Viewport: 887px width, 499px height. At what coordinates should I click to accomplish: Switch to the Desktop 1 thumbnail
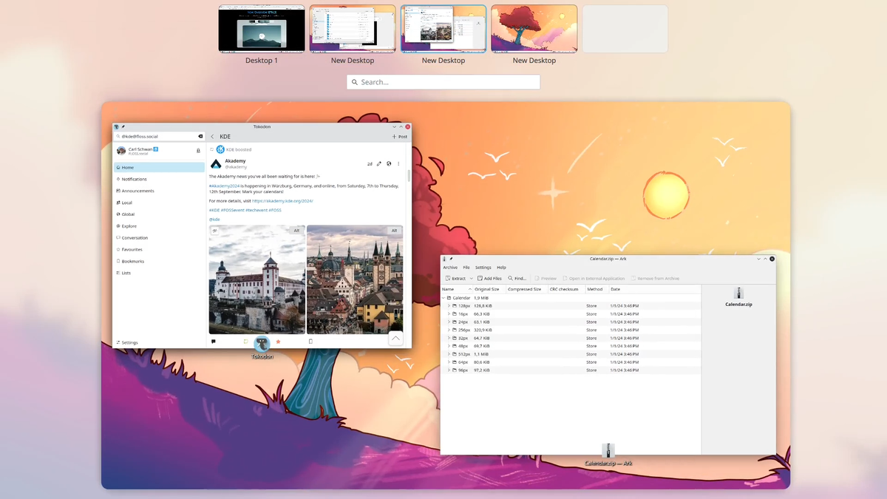262,30
